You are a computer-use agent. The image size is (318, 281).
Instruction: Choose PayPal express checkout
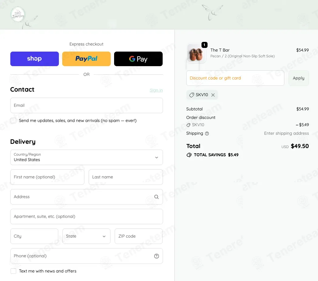(x=86, y=59)
